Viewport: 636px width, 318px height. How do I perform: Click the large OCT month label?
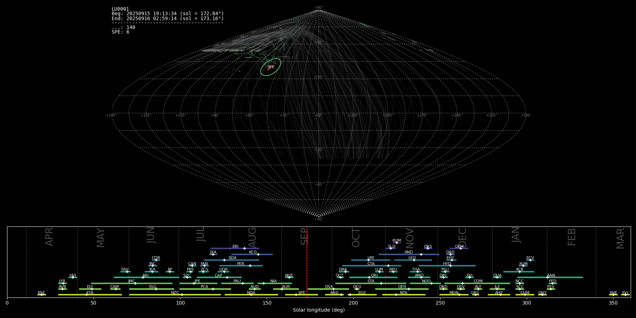coord(356,237)
